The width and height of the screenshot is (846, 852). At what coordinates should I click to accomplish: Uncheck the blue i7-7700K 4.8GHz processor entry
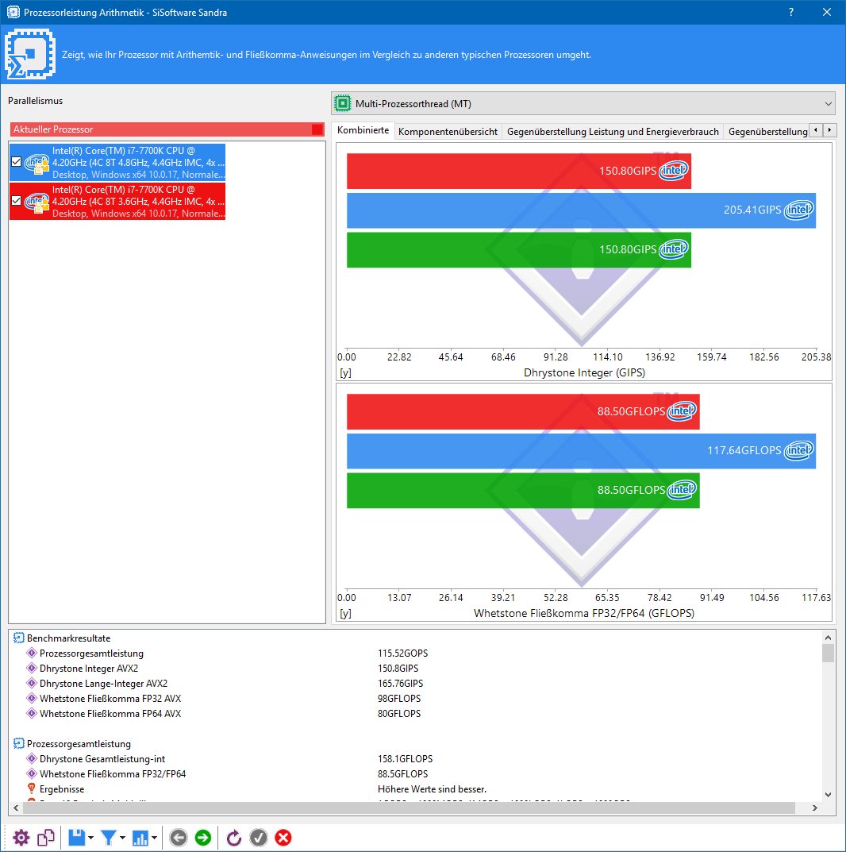coord(17,161)
